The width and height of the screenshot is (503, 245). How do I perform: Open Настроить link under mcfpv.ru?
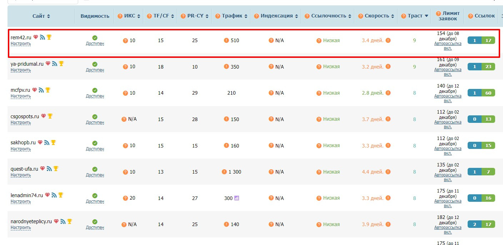pyautogui.click(x=21, y=96)
